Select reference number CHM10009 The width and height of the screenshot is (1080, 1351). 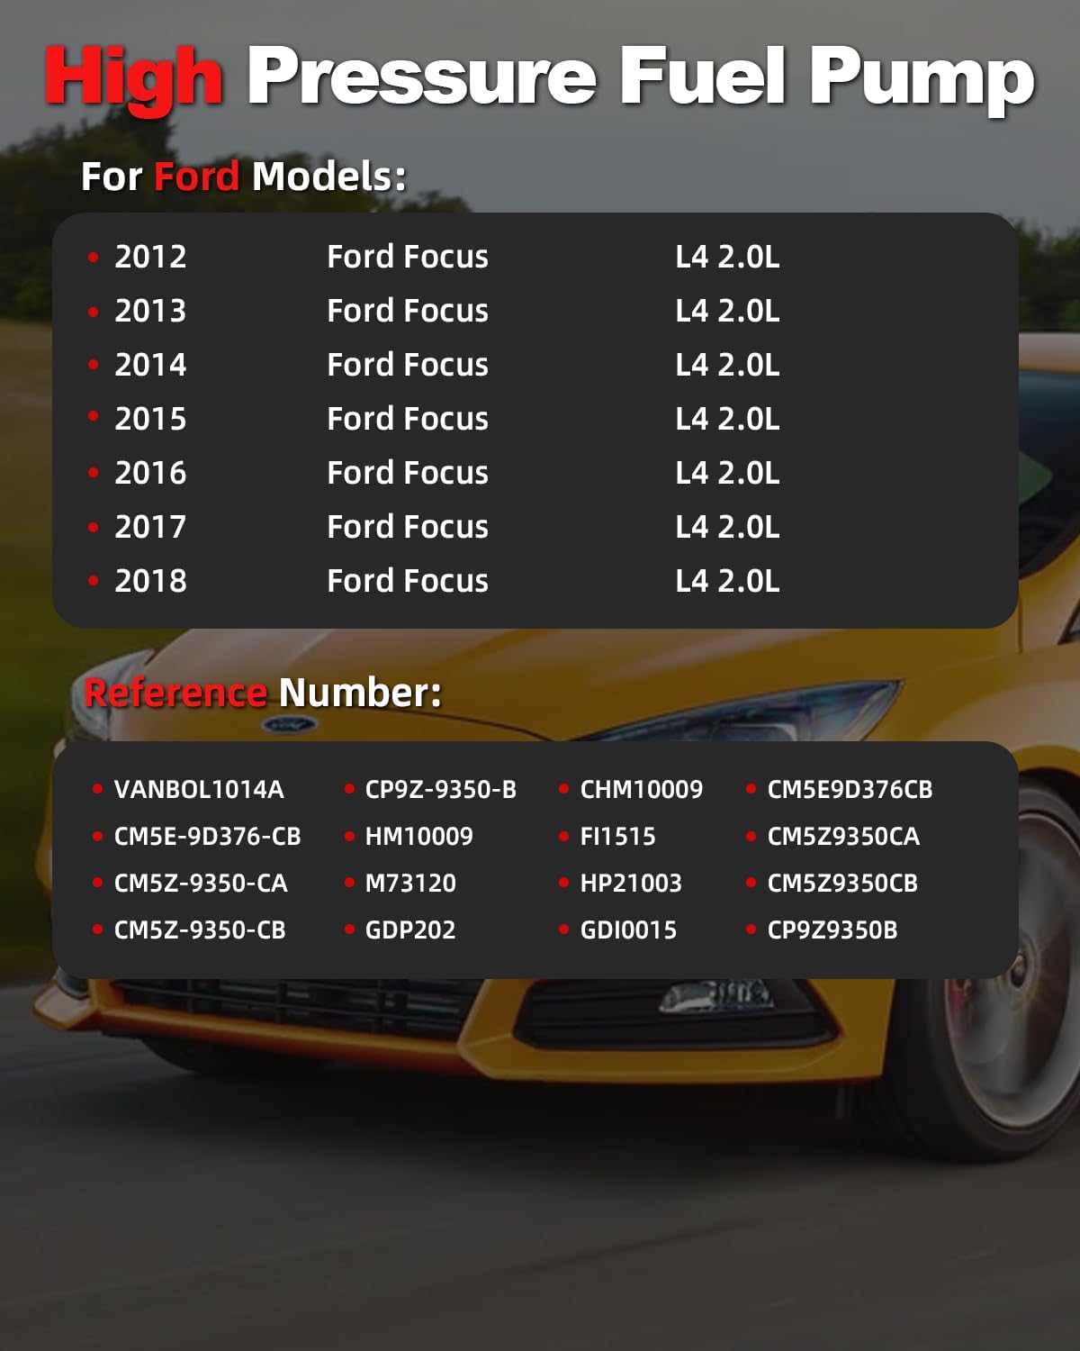click(642, 790)
